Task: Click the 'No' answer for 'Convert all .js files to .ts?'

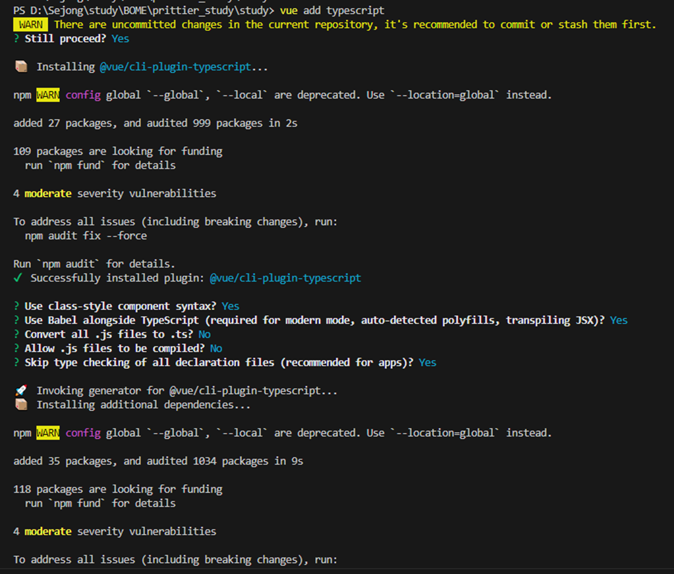Action: click(205, 334)
